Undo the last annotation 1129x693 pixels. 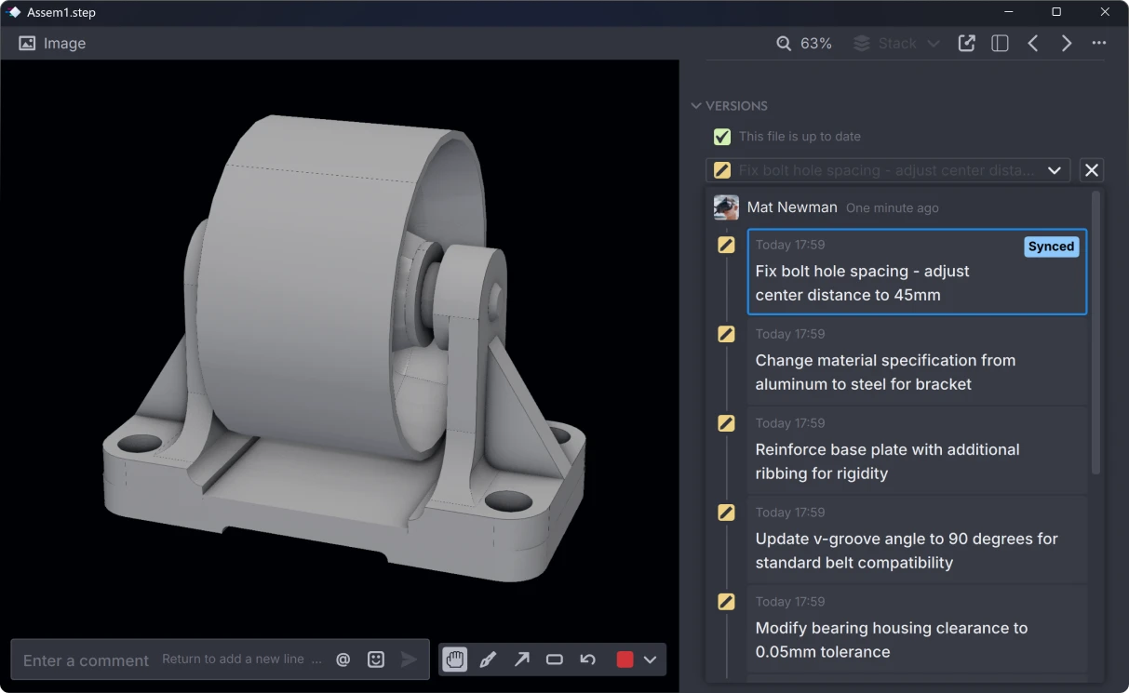coord(587,659)
